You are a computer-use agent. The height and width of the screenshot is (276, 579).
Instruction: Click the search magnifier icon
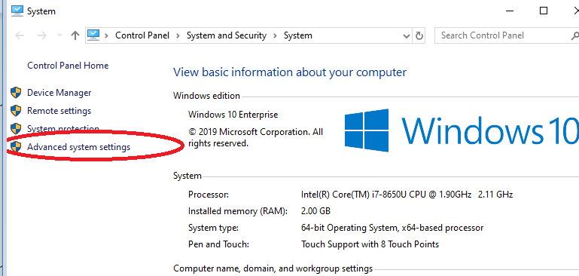coord(574,36)
